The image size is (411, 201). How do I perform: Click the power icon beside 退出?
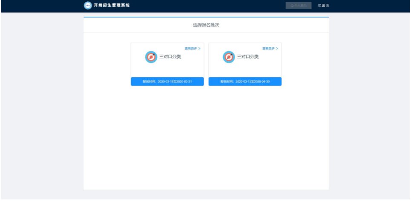[x=319, y=6]
